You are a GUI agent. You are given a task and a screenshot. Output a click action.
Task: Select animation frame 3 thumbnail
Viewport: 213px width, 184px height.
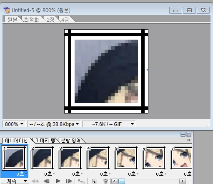coord(70,158)
